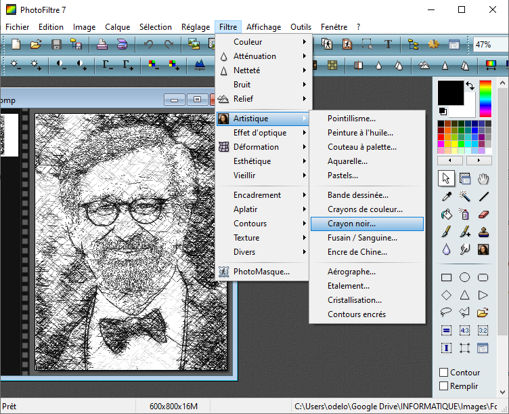This screenshot has height=414, width=509.
Task: Select the Fill paint bucket tool
Action: click(446, 214)
